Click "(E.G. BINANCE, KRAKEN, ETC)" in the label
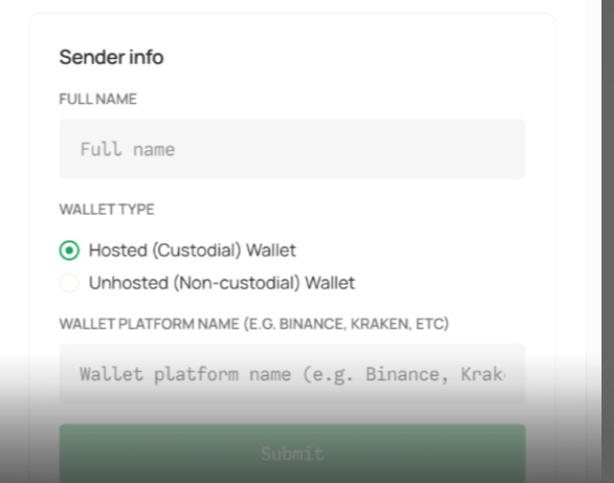 (x=346, y=323)
